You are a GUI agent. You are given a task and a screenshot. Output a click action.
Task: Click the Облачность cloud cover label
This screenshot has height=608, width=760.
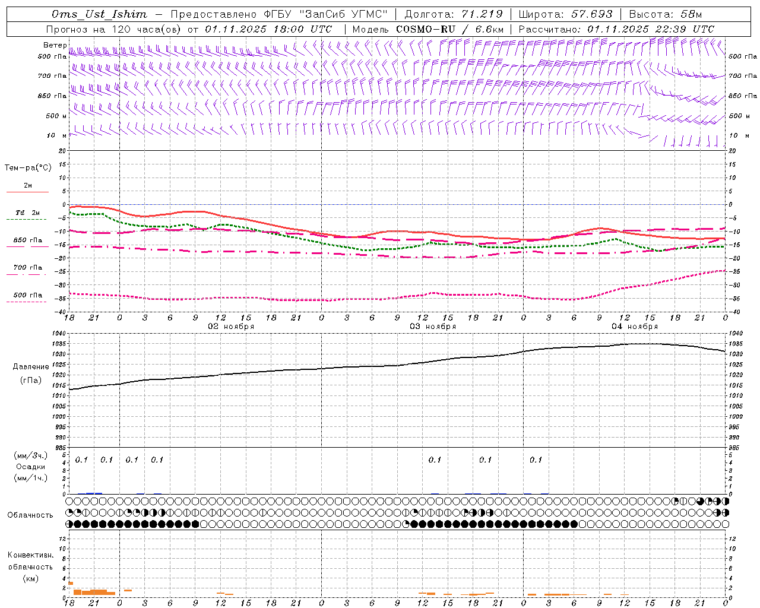coord(30,515)
